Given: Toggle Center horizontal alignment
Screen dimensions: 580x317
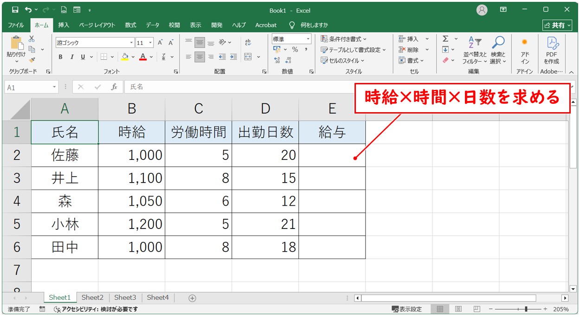Looking at the screenshot, I should coord(200,57).
